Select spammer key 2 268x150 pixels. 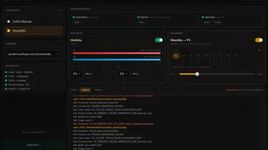(251, 56)
